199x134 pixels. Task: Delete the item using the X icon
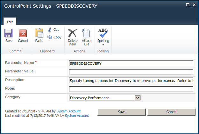pos(73,33)
